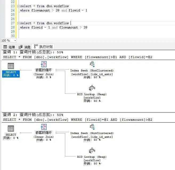Switch to the 结果 (Results) tab
Image resolution: width=175 pixels, height=170 pixels.
[9, 47]
